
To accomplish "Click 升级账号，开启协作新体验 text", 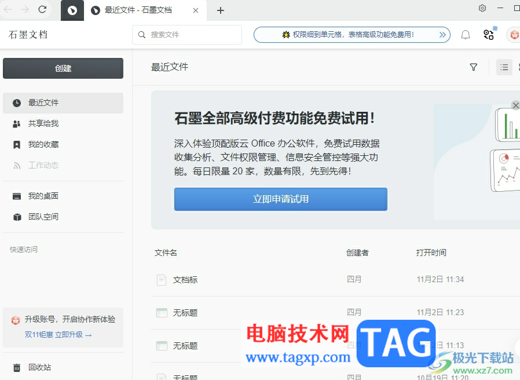I will pyautogui.click(x=70, y=319).
